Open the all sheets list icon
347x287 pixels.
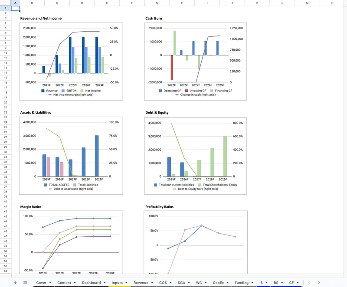click(x=25, y=283)
